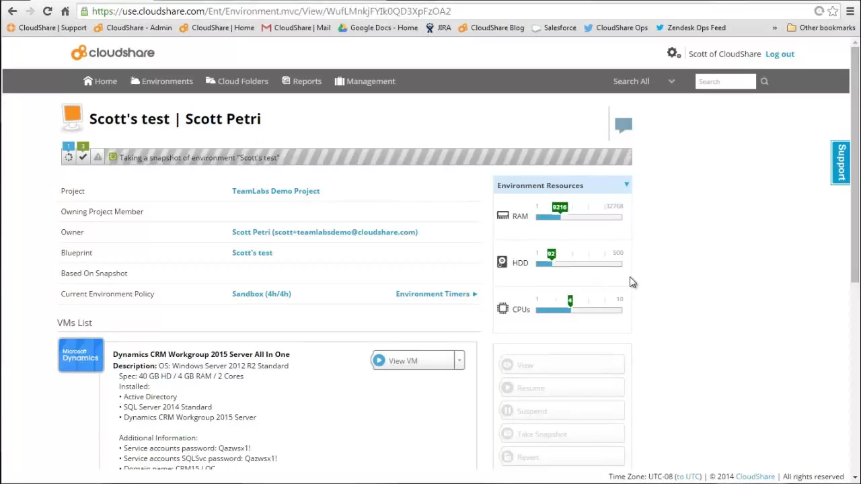Image resolution: width=861 pixels, height=484 pixels.
Task: Open the Google Docs - Home bookmark
Action: pyautogui.click(x=378, y=28)
